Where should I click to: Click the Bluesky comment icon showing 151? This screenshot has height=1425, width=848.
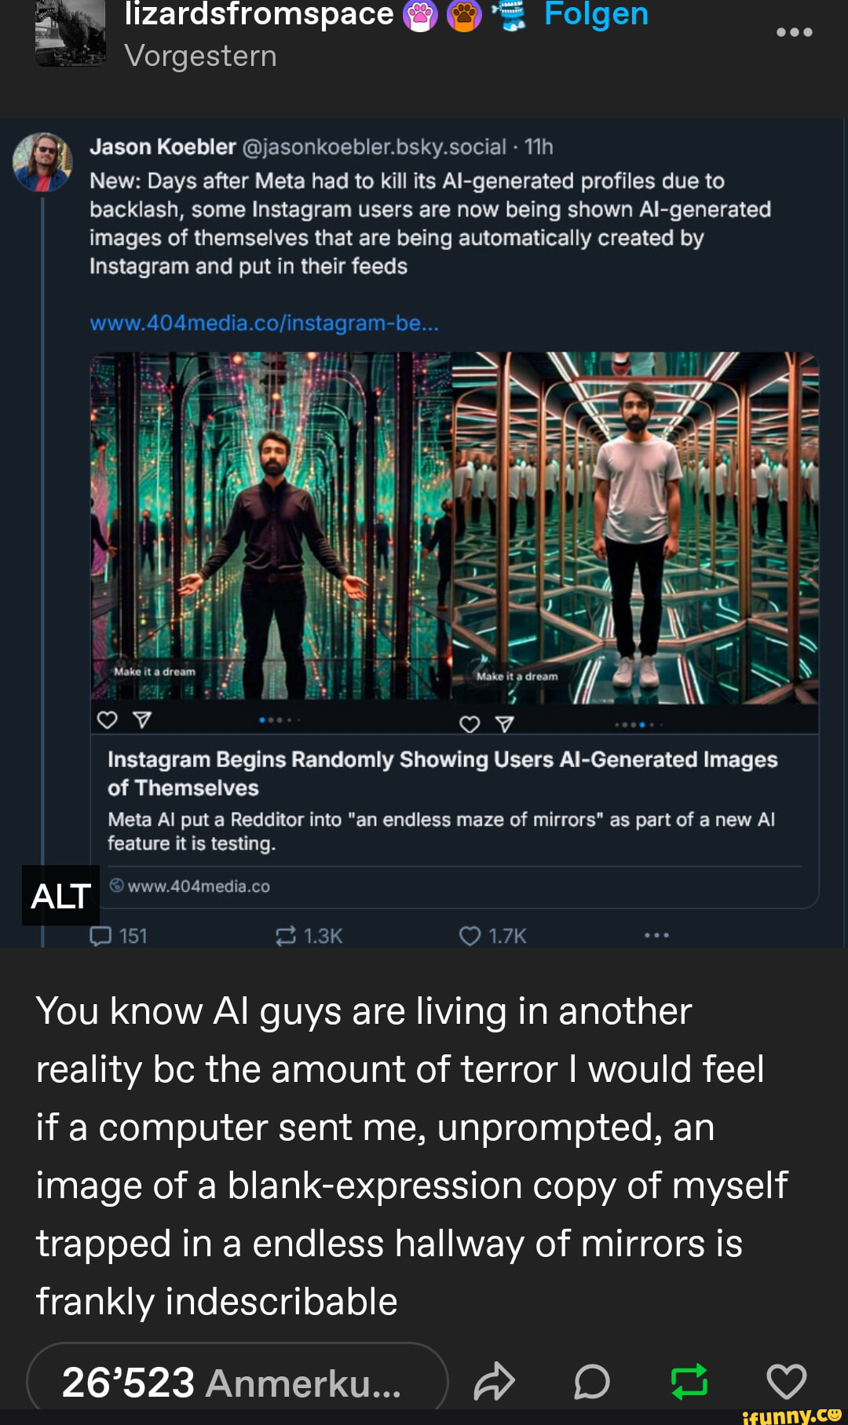coord(101,936)
